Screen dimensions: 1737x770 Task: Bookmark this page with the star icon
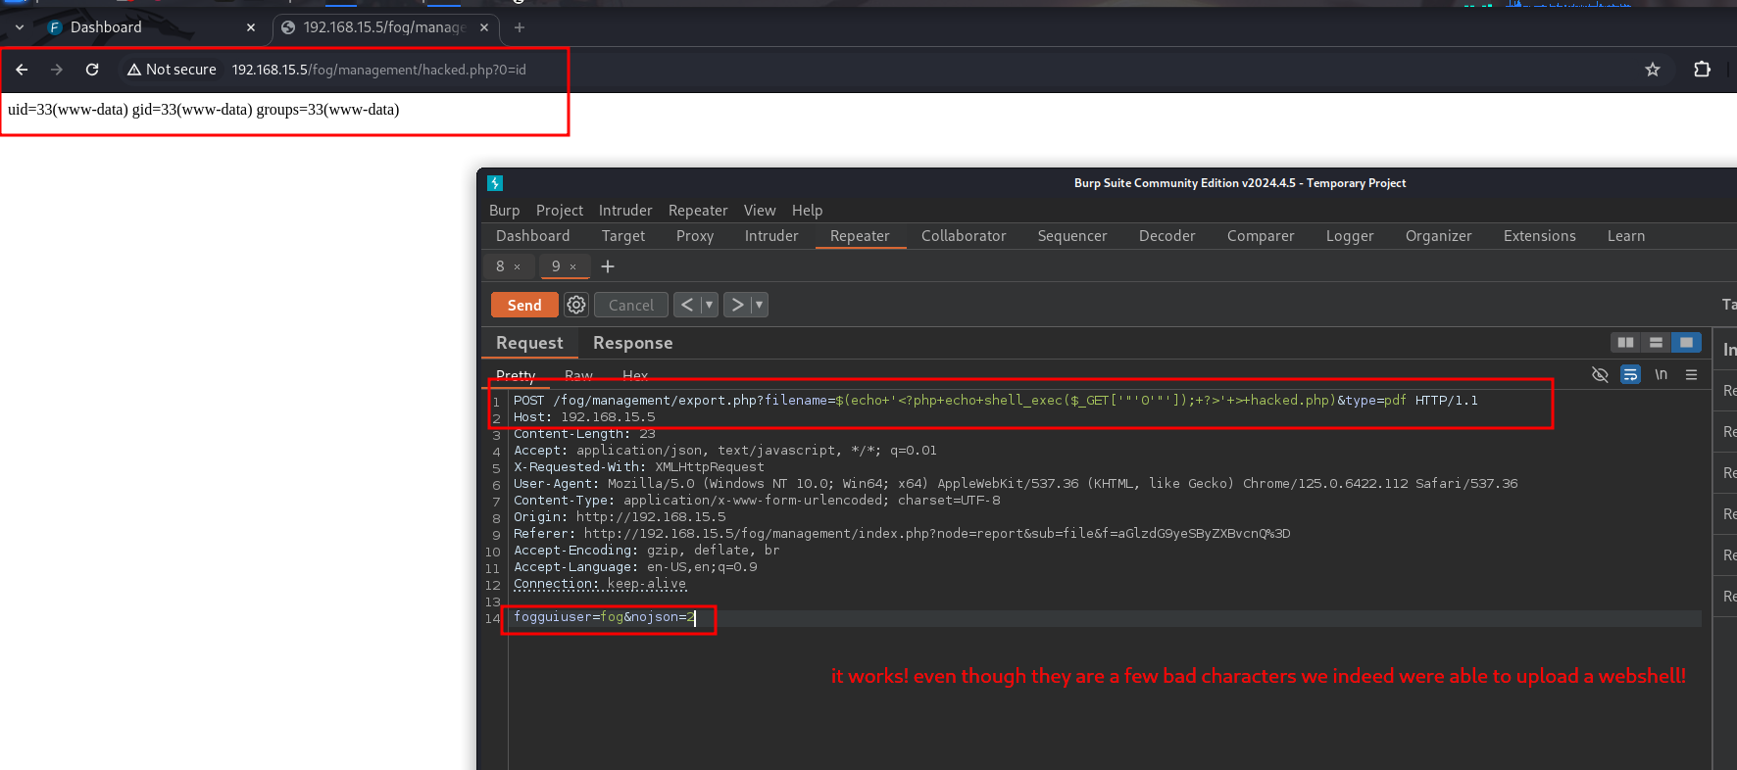pyautogui.click(x=1653, y=70)
